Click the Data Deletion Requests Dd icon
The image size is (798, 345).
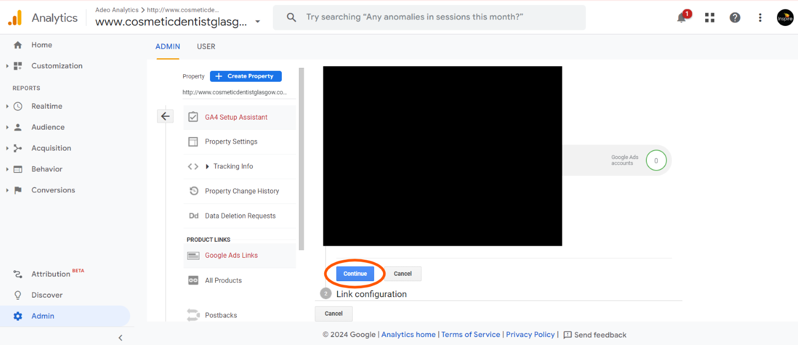[x=194, y=216]
